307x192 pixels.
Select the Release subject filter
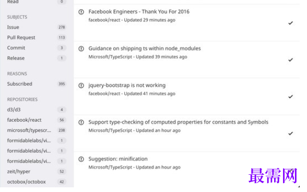click(x=37, y=58)
